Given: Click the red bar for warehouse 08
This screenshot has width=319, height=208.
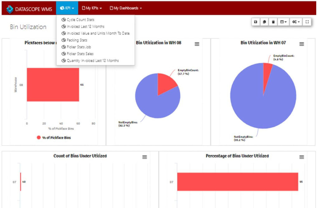Looking at the screenshot, I should point(53,84).
